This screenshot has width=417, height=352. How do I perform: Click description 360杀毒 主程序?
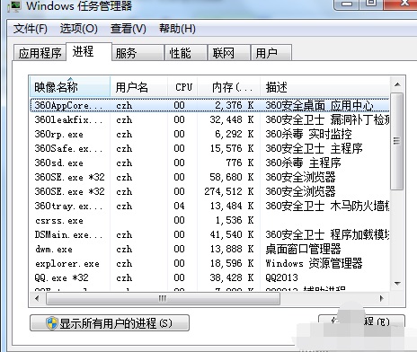303,163
